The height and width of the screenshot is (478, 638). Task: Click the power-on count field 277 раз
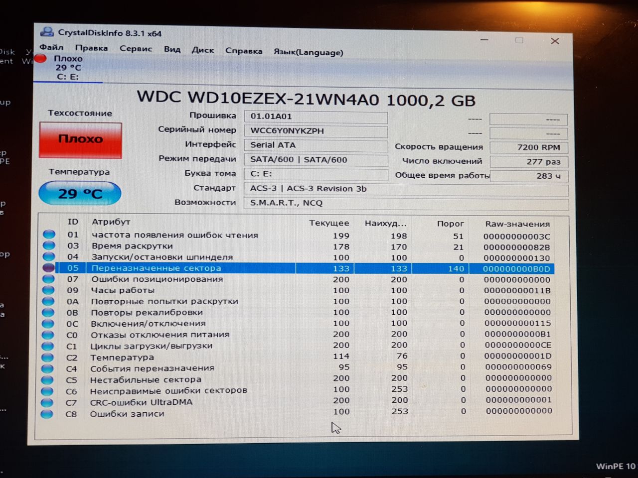(x=528, y=162)
